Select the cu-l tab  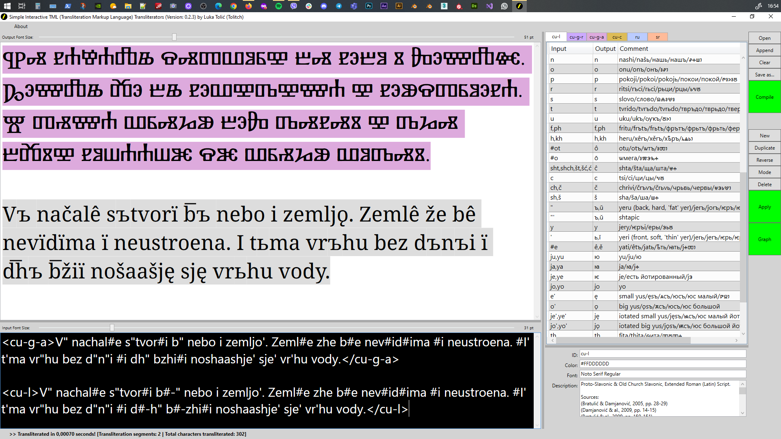point(556,37)
